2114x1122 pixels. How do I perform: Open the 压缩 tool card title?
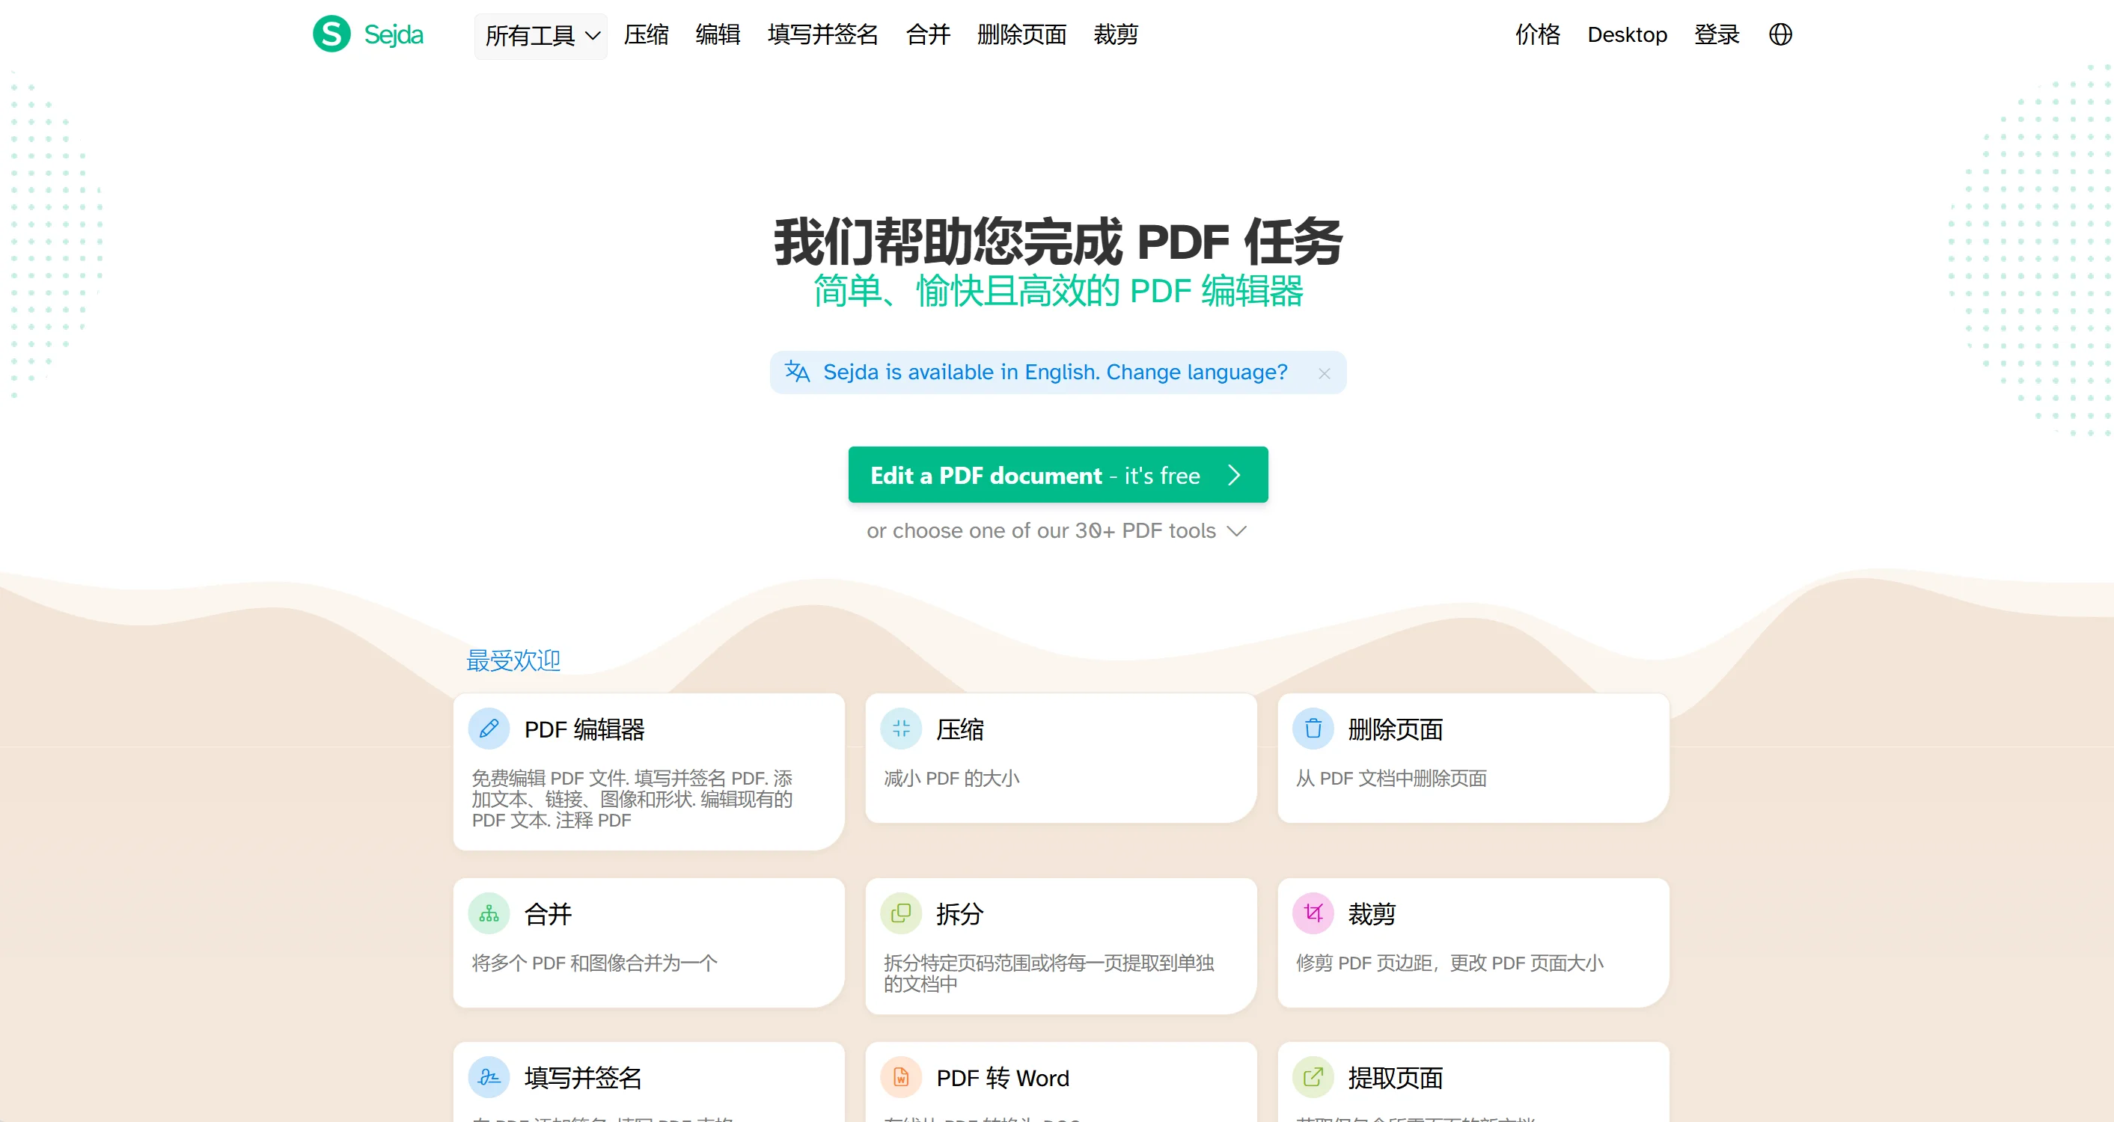(960, 729)
